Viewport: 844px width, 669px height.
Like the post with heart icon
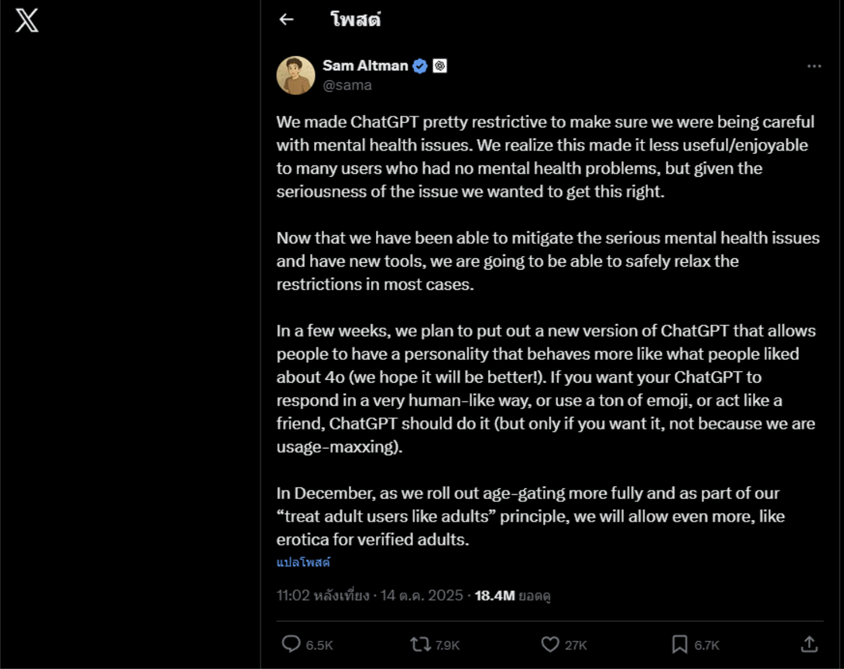550,644
